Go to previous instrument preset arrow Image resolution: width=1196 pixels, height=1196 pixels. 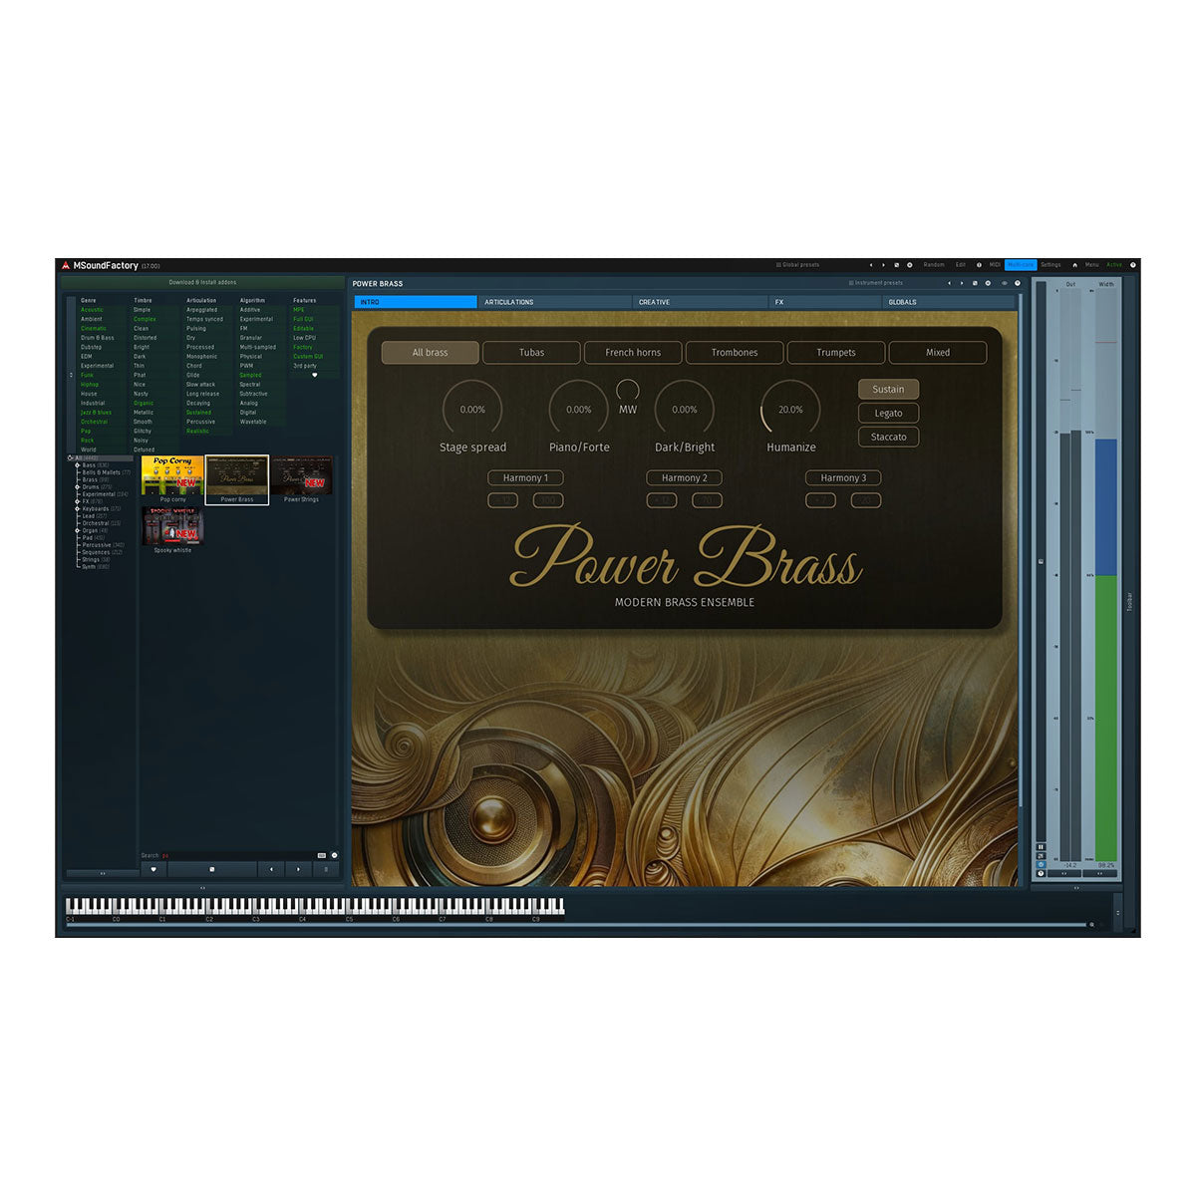(949, 283)
